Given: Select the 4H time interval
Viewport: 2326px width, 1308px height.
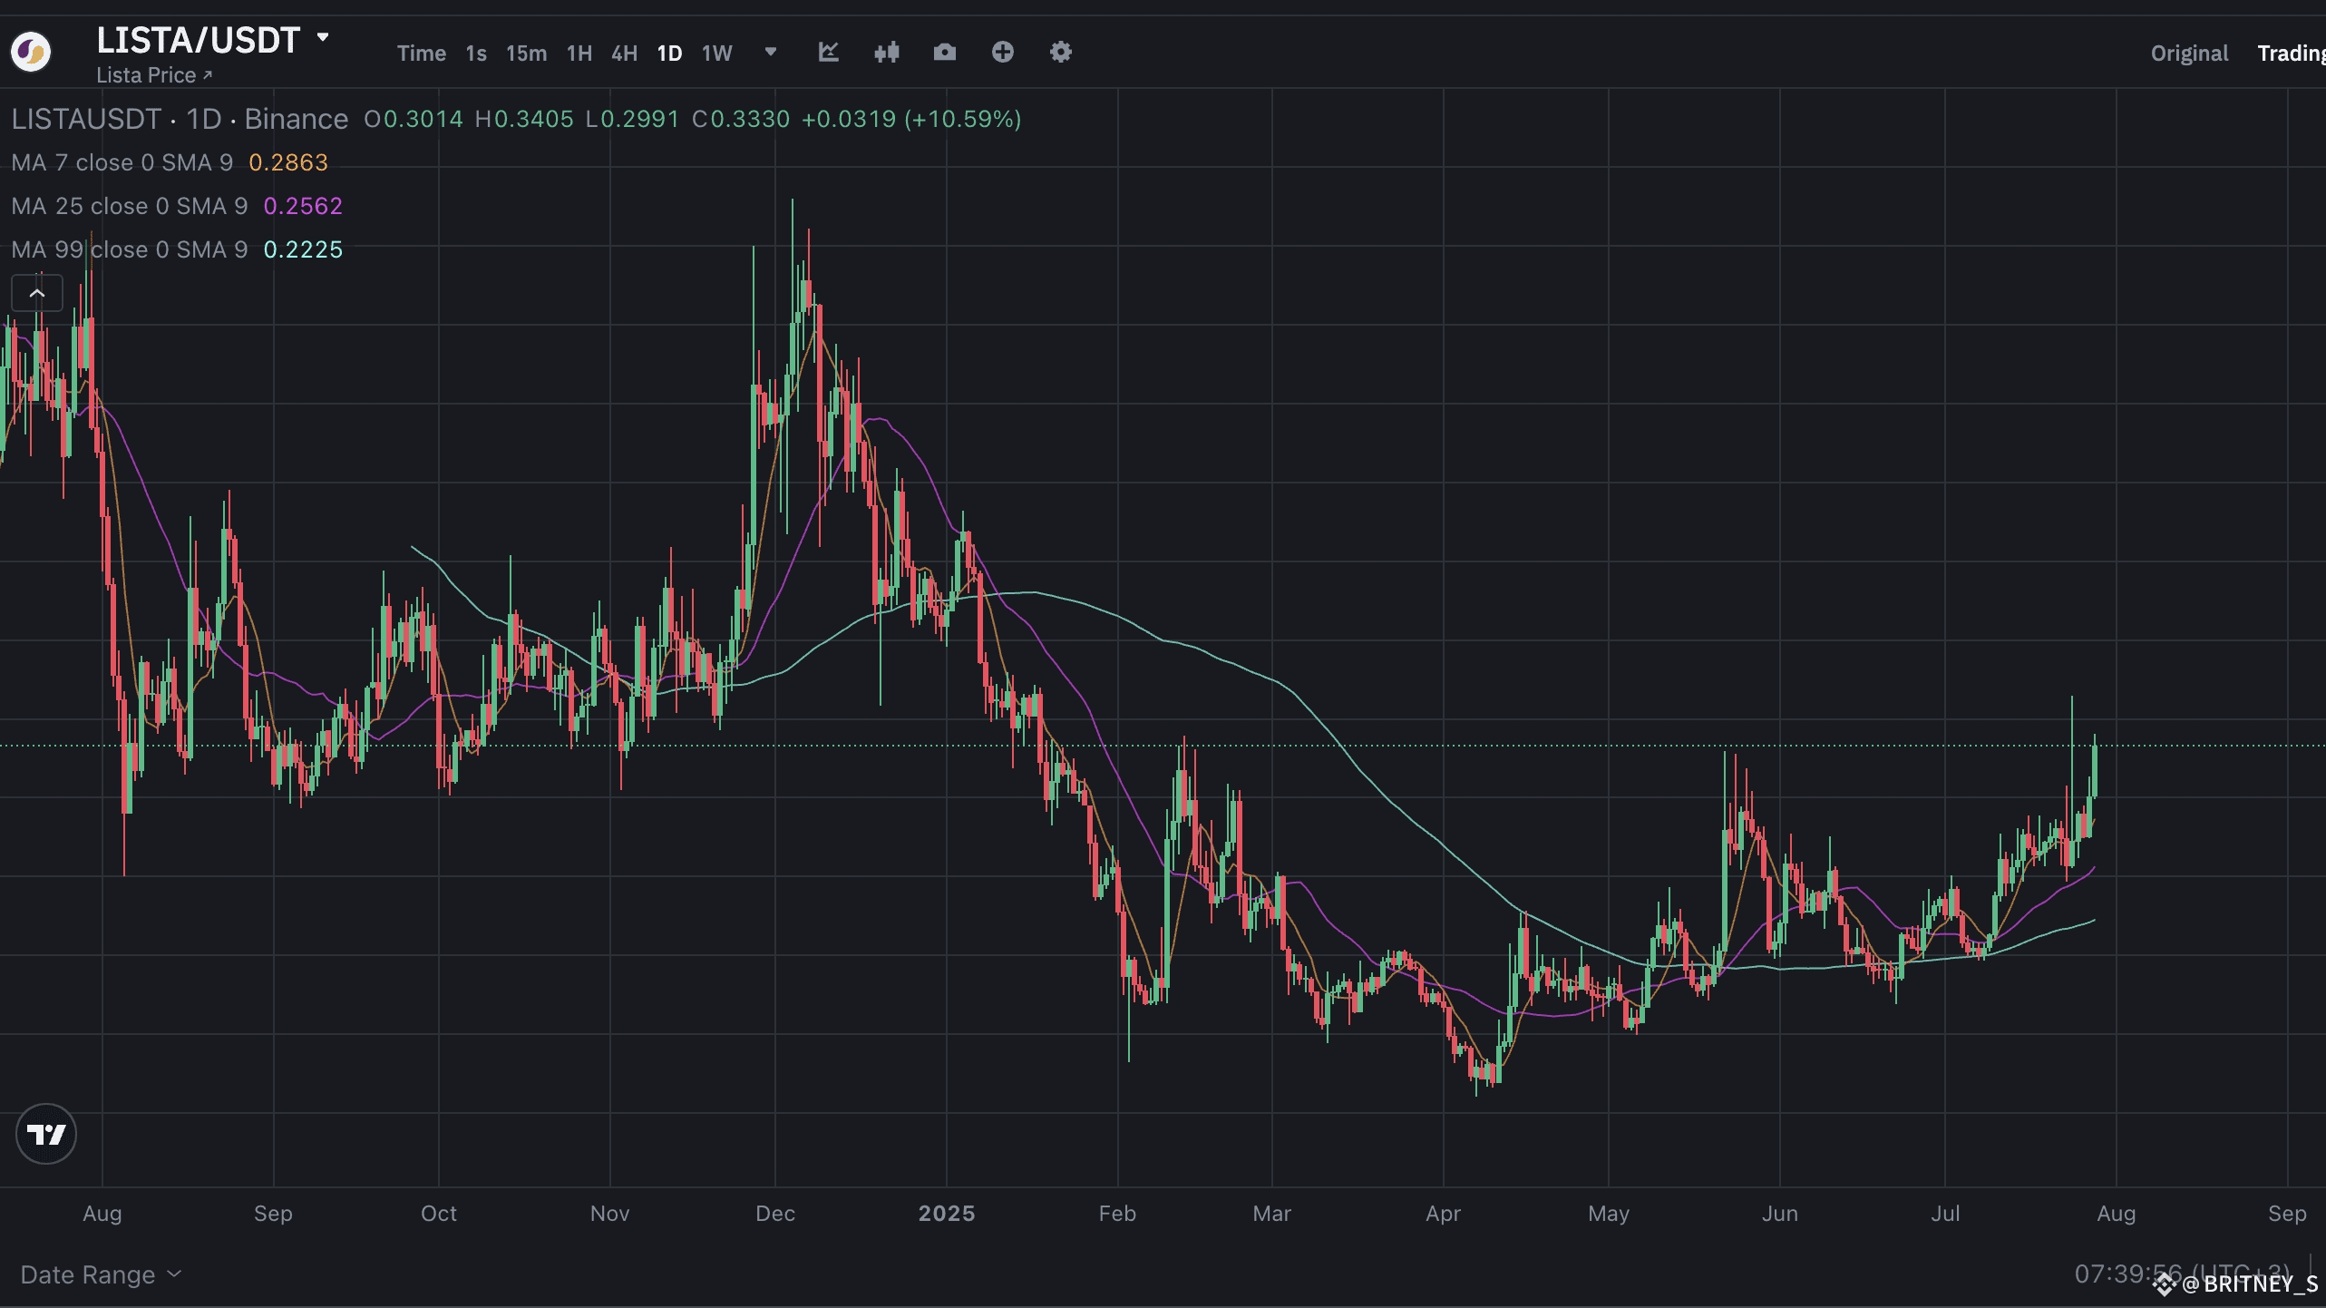Looking at the screenshot, I should click(624, 54).
